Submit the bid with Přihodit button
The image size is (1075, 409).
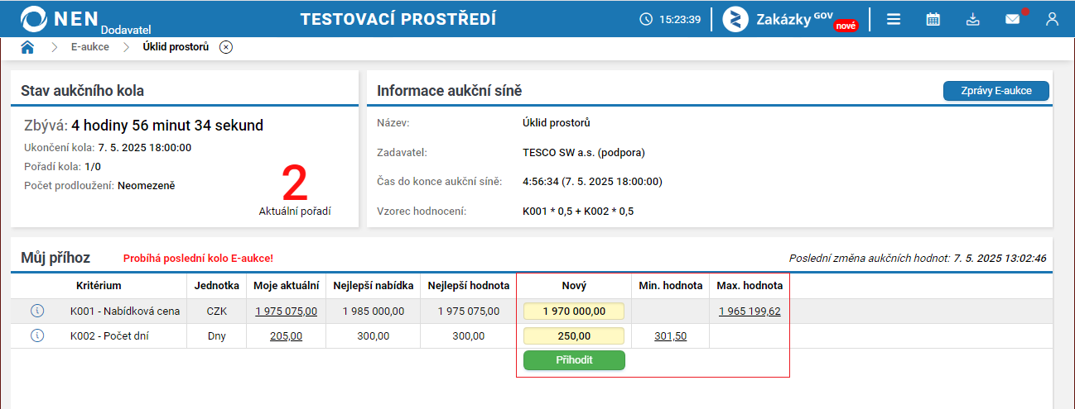(574, 360)
